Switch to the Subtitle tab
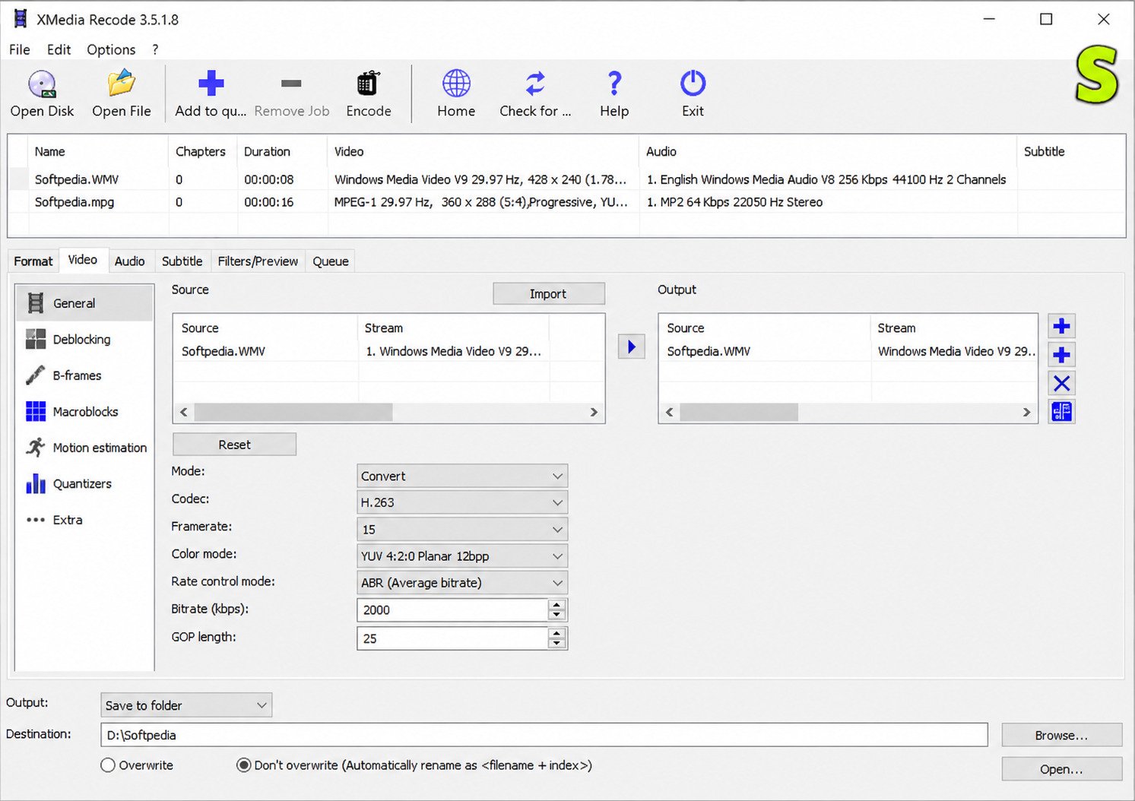The width and height of the screenshot is (1135, 801). [182, 261]
